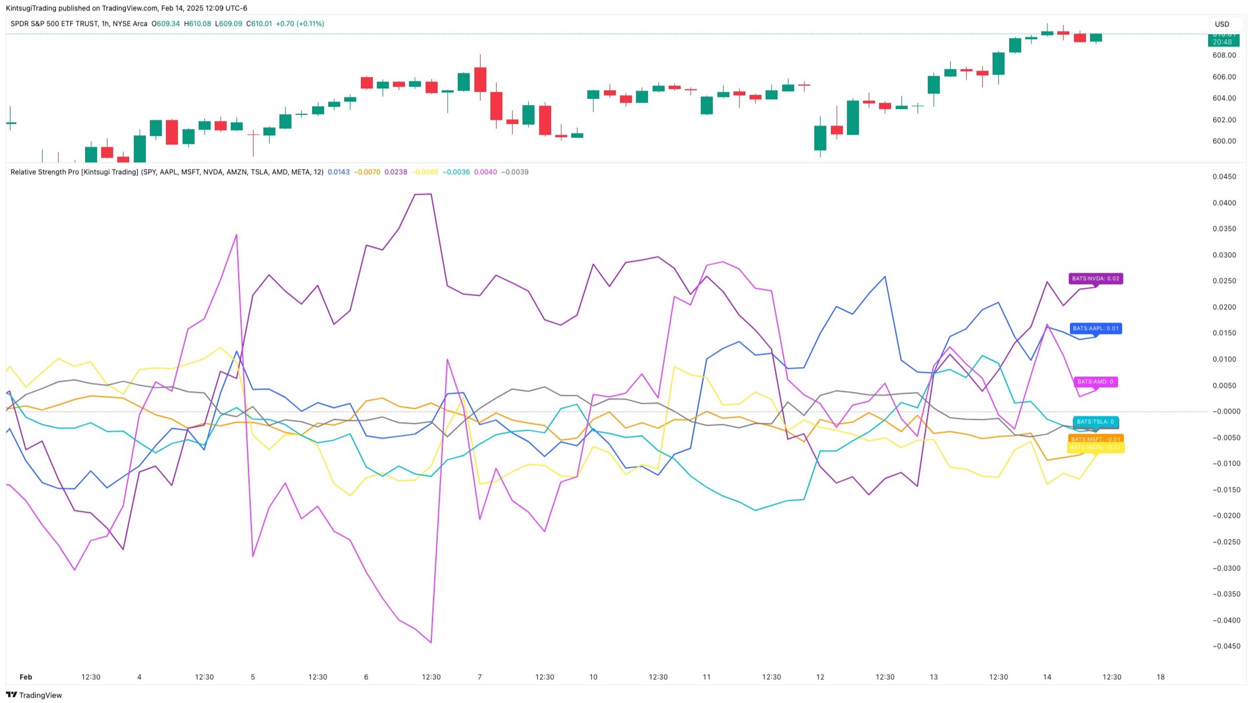Click the green current price countdown tag
1252x703 pixels.
pos(1223,39)
